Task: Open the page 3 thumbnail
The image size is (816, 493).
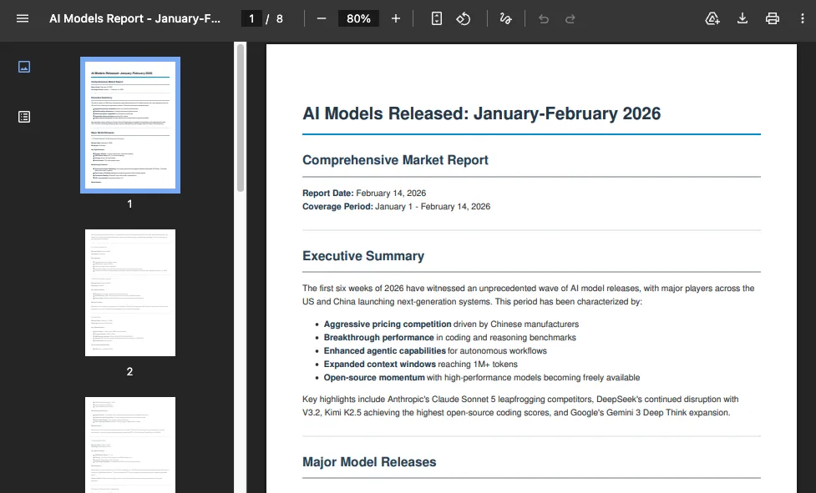Action: [130, 445]
